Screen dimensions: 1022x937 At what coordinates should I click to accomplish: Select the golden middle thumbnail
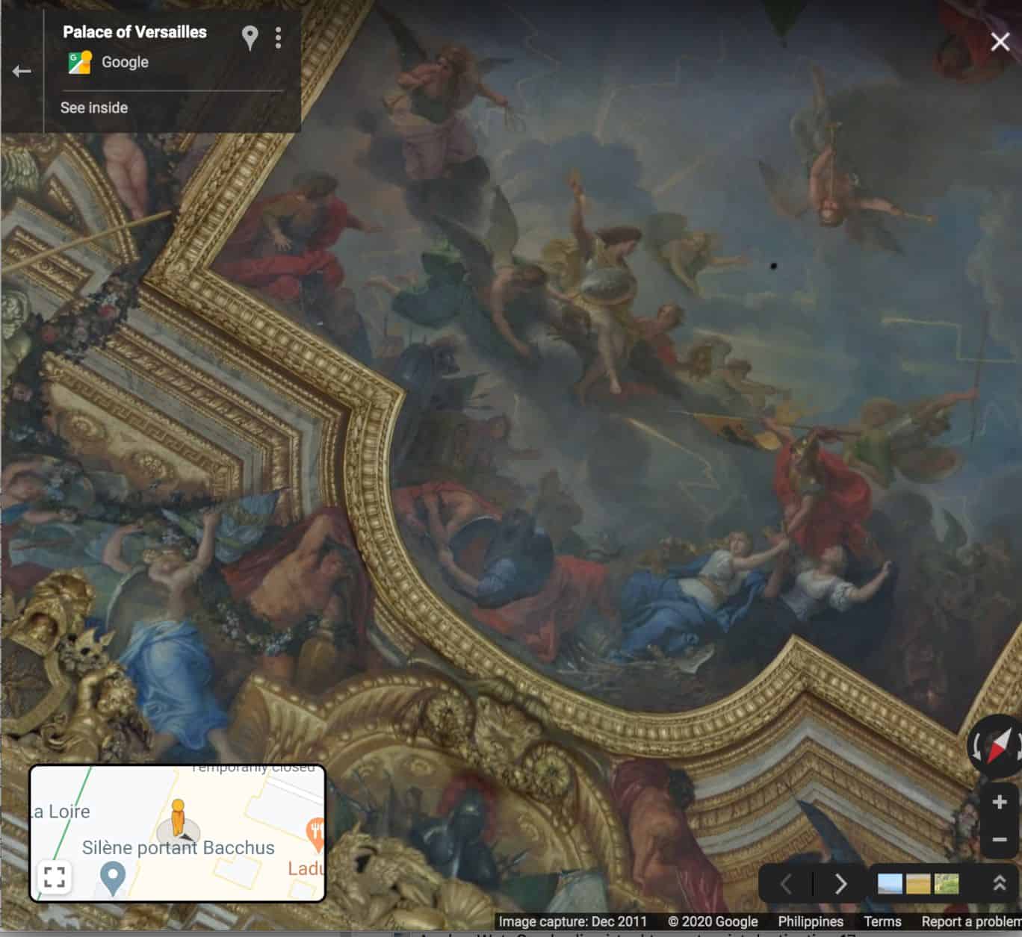(918, 884)
